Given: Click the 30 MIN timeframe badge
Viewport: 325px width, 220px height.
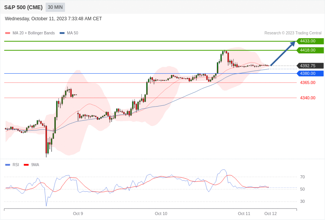Looking at the screenshot, I should [55, 7].
